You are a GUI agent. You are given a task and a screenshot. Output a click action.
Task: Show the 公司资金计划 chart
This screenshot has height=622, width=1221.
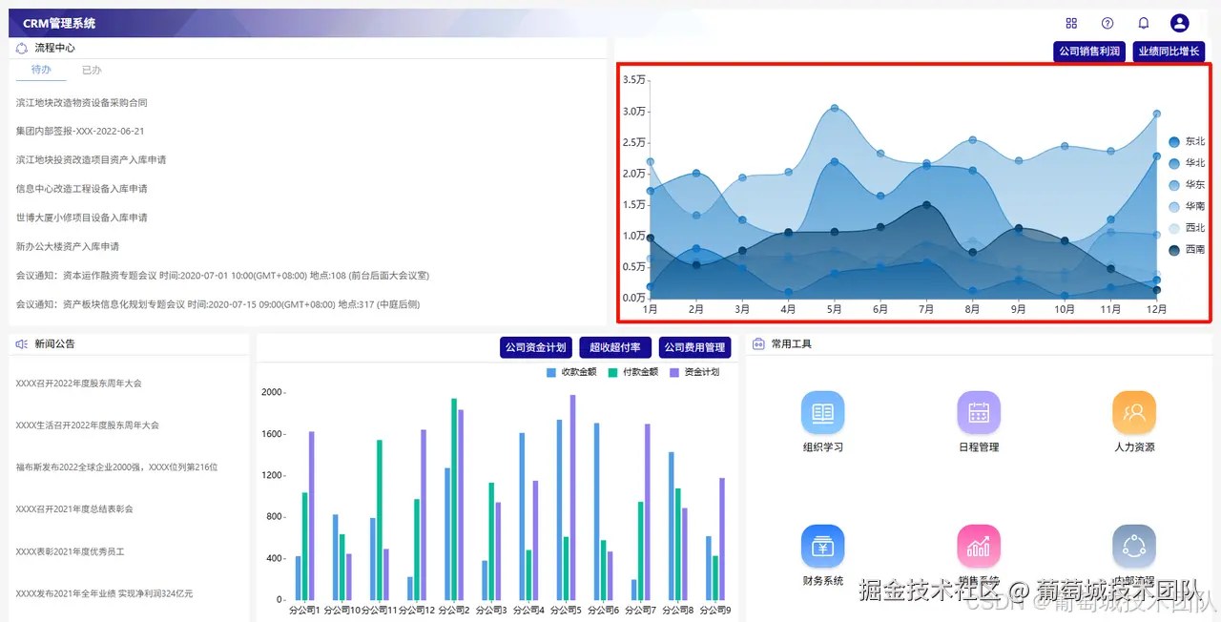pos(535,347)
